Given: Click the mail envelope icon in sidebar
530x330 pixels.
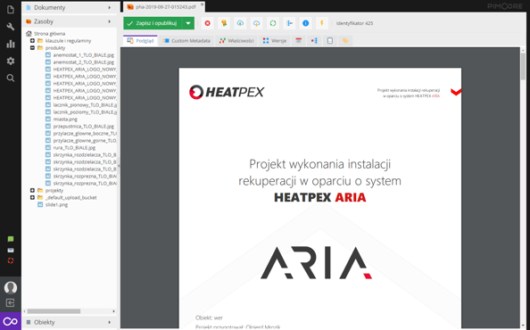Looking at the screenshot, I should point(11,250).
